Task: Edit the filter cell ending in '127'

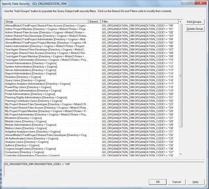Action: click(140, 118)
